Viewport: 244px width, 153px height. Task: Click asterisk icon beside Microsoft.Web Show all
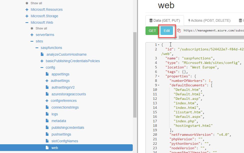(x=32, y=28)
